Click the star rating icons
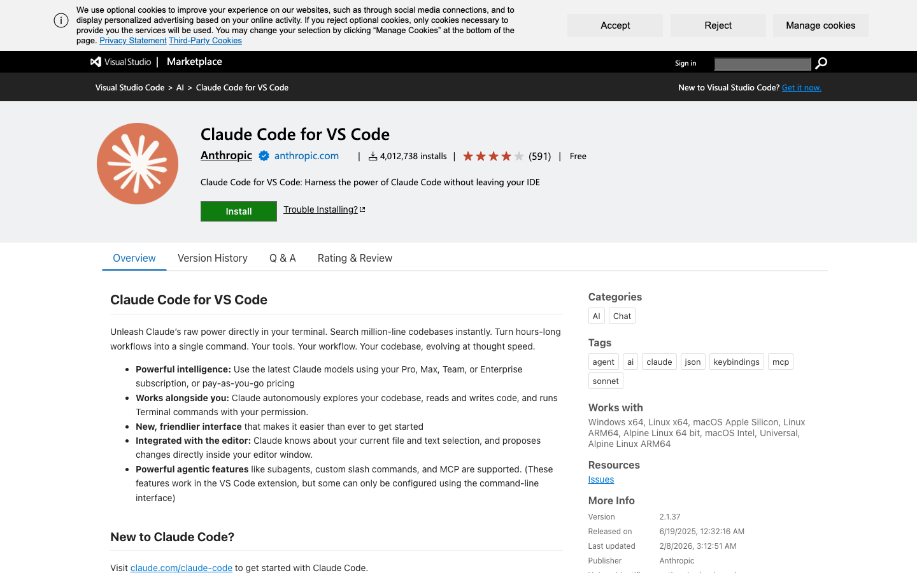This screenshot has height=573, width=917. point(493,155)
